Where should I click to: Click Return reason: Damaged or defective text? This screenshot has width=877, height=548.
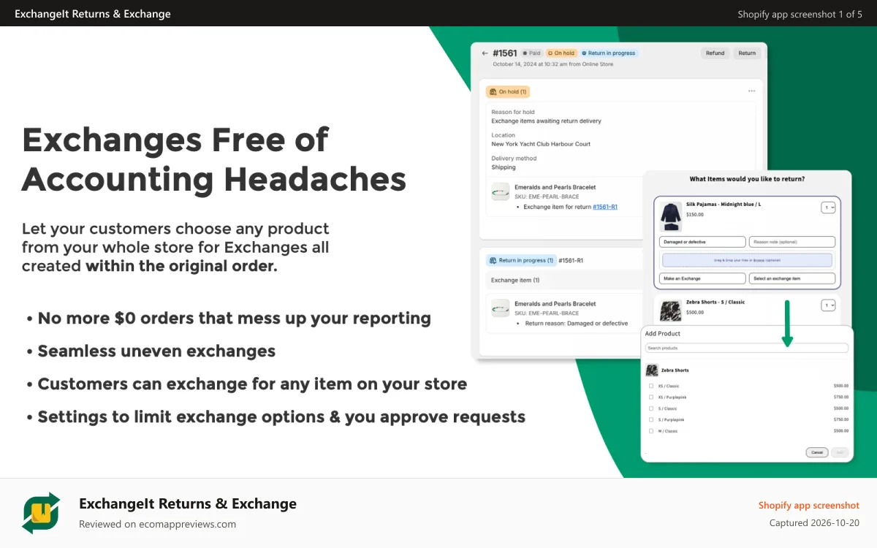tap(577, 323)
